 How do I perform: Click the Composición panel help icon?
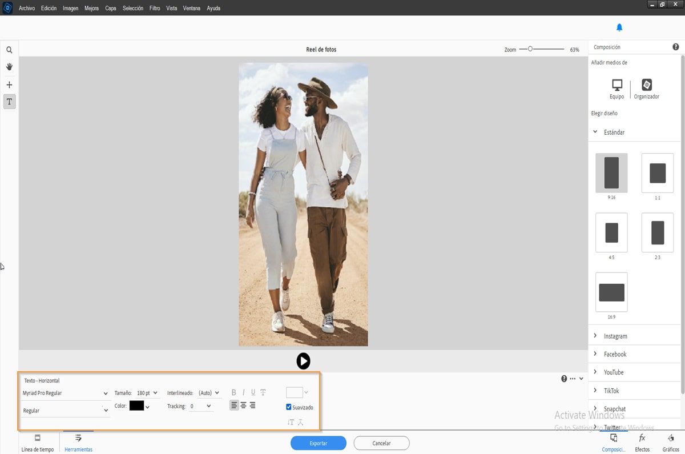(x=676, y=47)
